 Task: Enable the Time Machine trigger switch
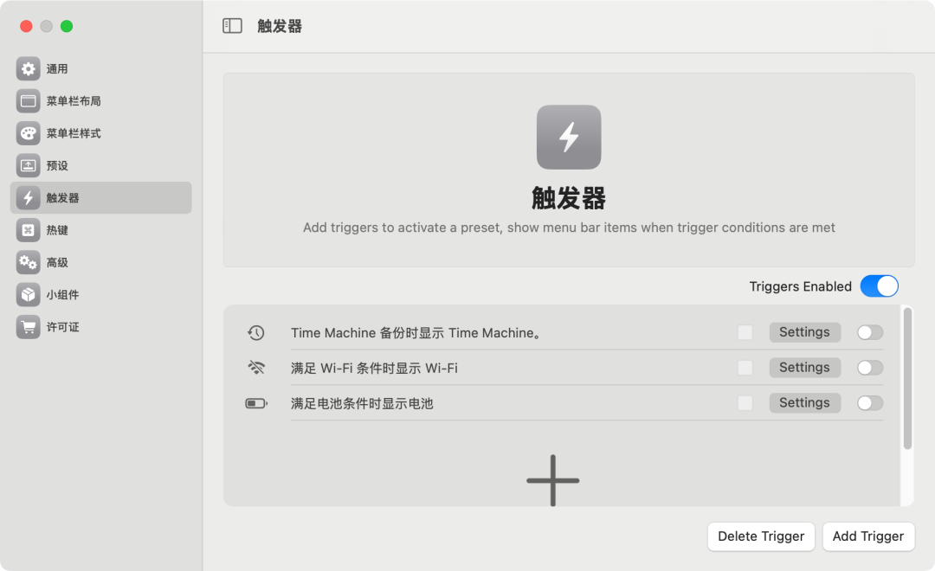point(870,332)
